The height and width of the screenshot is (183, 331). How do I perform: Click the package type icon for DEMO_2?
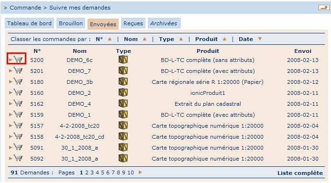pyautogui.click(x=123, y=92)
